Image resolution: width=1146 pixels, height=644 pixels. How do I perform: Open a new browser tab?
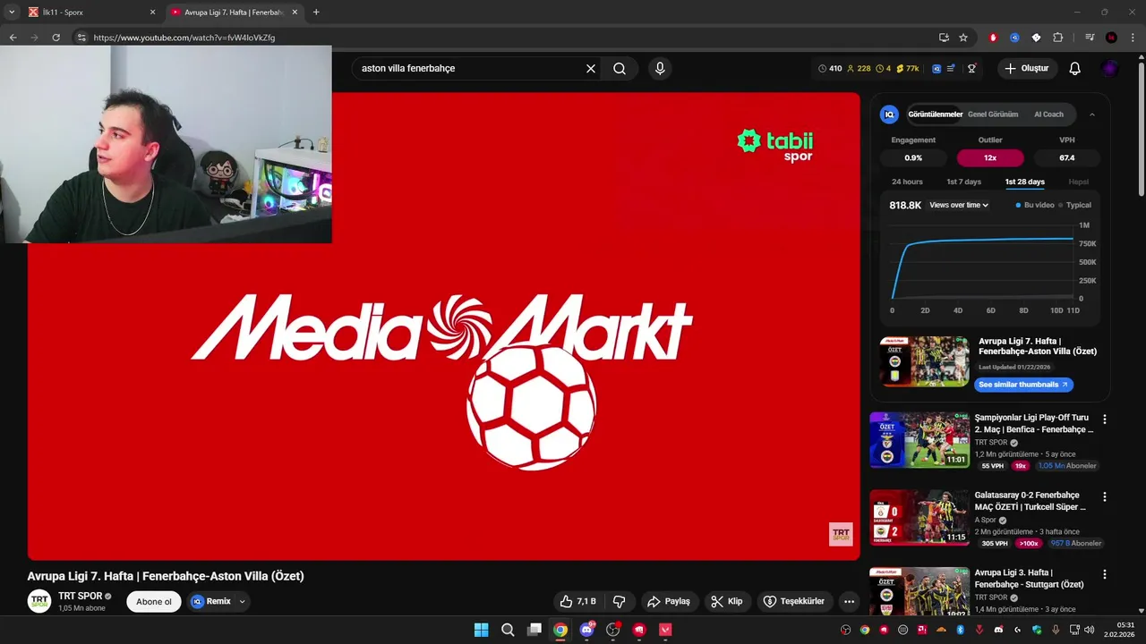316,13
